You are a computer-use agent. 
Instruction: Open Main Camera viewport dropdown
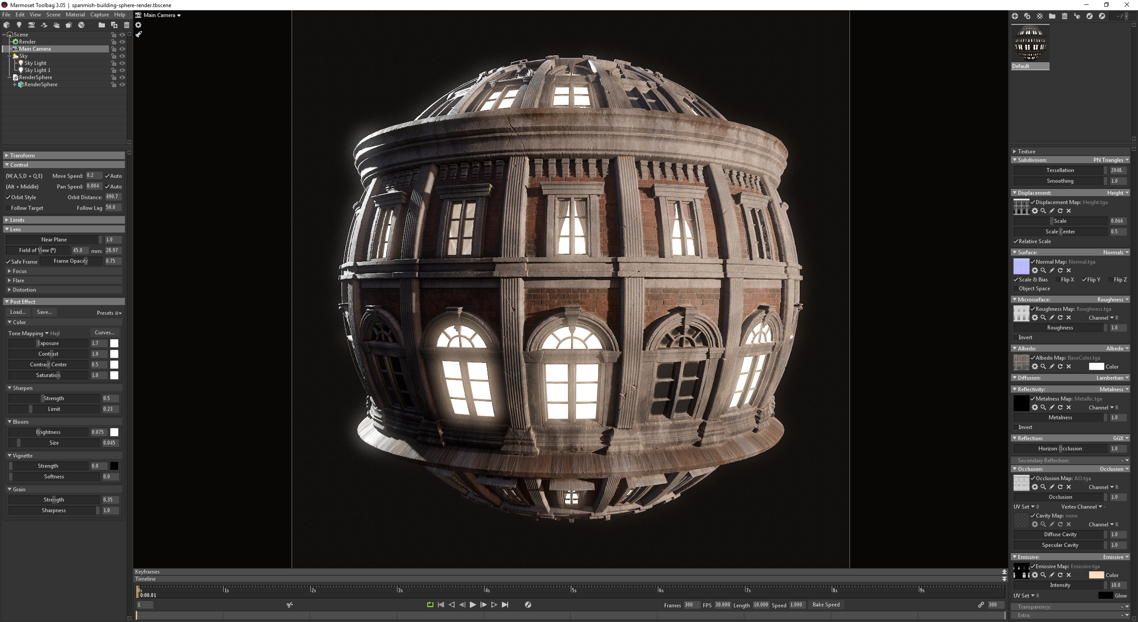pos(158,15)
